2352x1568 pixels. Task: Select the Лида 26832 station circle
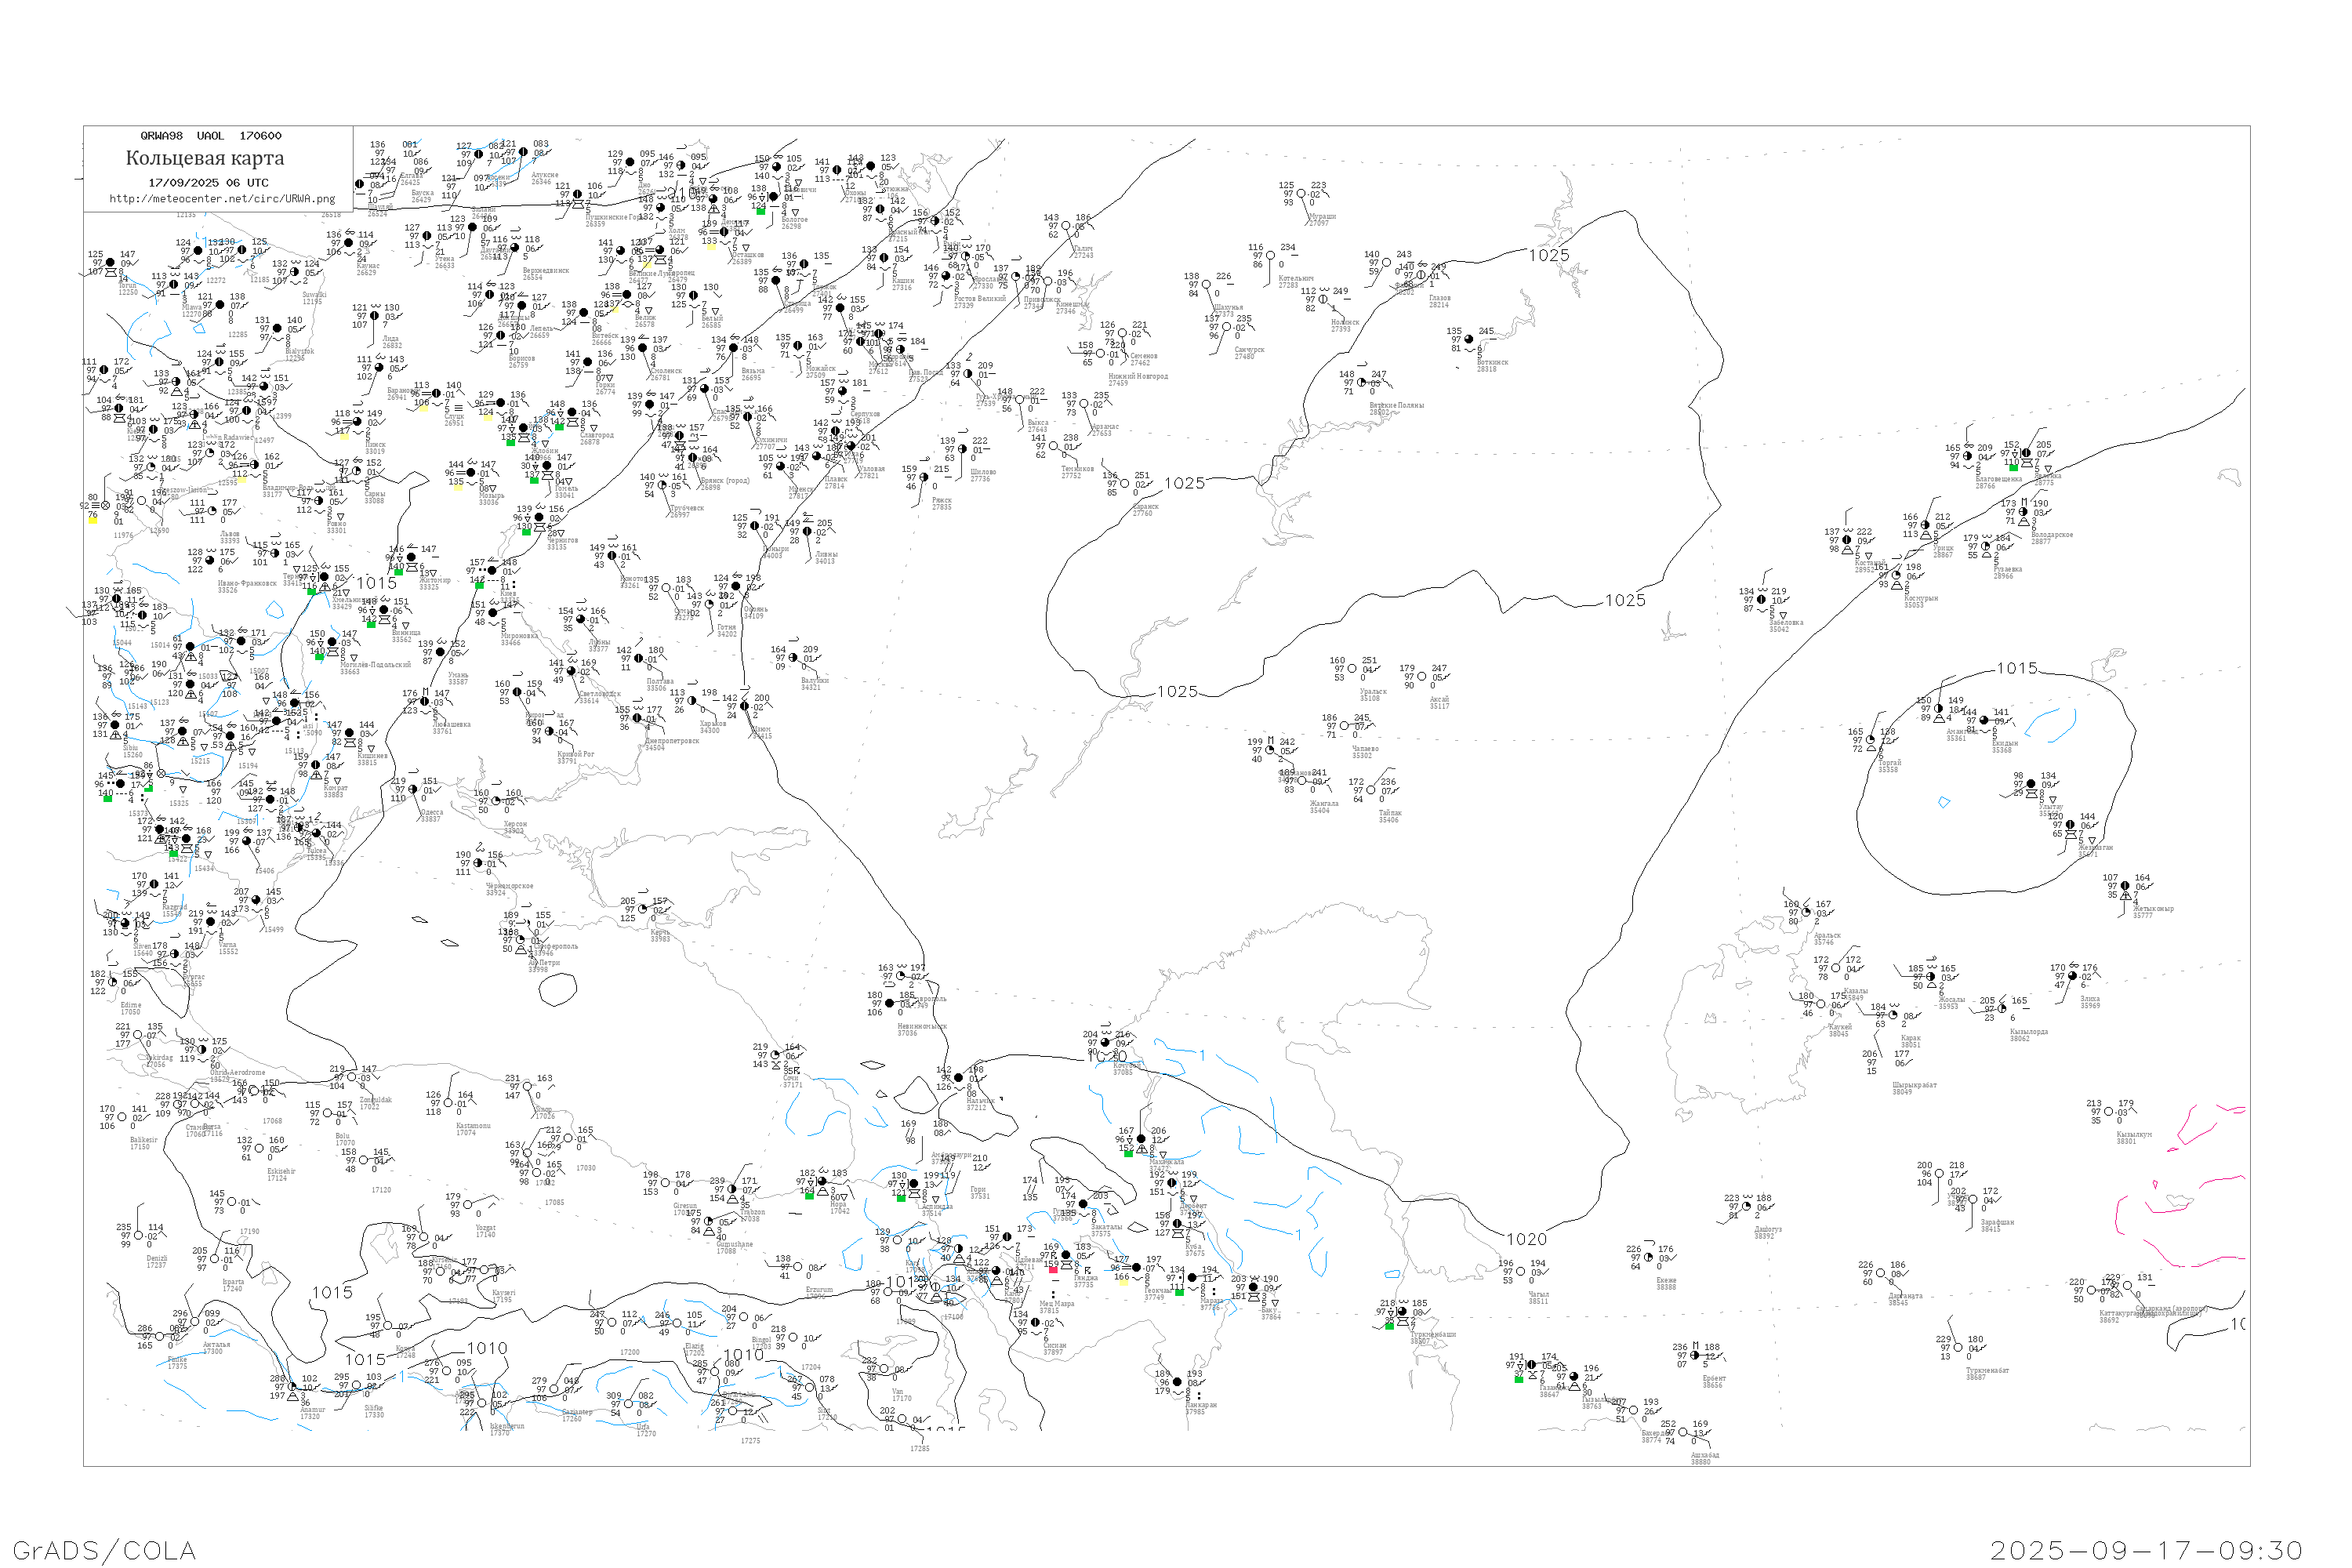(375, 316)
